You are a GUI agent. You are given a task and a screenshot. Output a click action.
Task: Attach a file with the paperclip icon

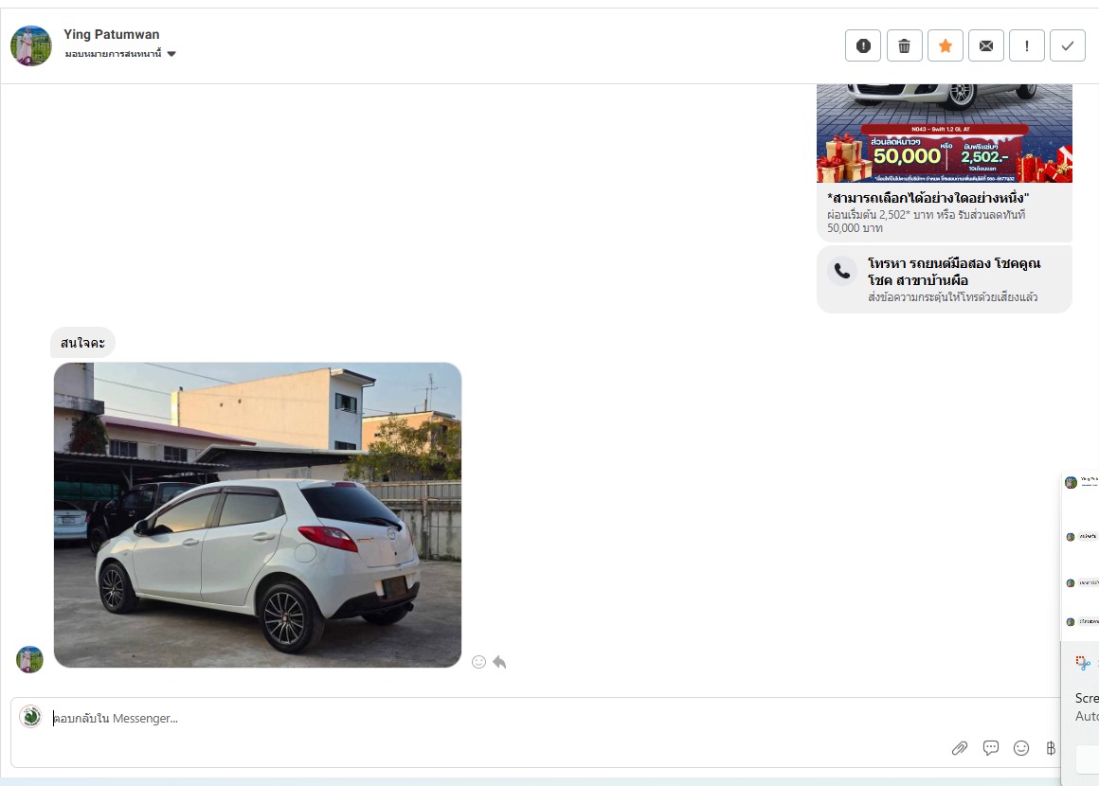tap(960, 748)
